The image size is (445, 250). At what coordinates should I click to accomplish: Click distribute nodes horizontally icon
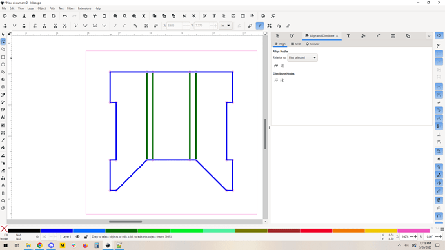pyautogui.click(x=276, y=80)
